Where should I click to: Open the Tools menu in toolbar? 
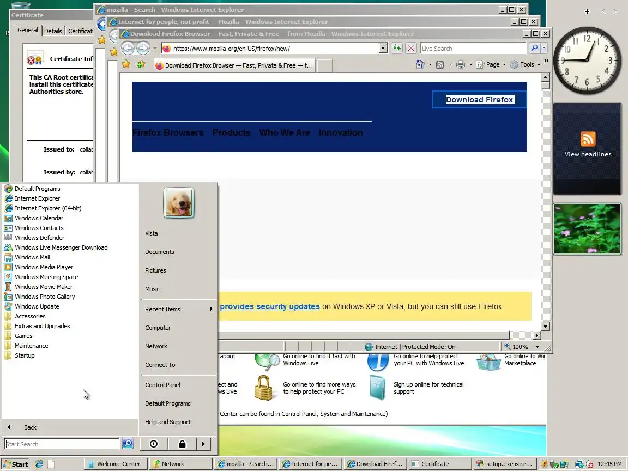coord(525,64)
